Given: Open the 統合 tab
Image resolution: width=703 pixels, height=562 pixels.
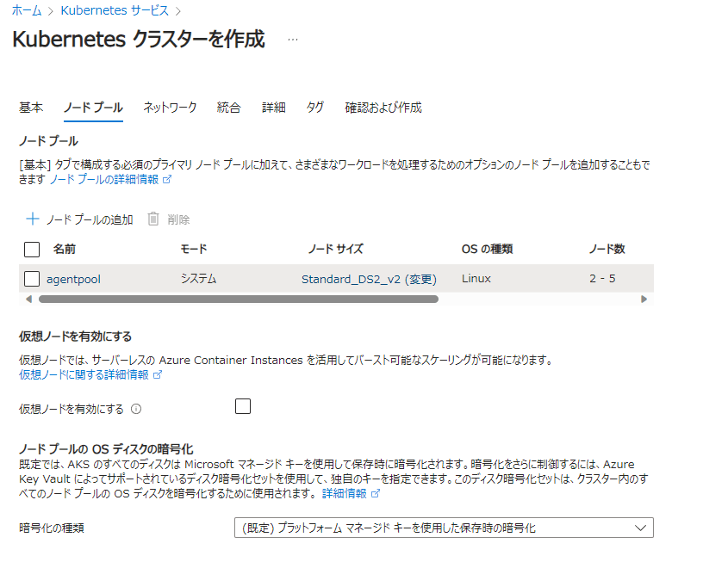Looking at the screenshot, I should tap(228, 108).
